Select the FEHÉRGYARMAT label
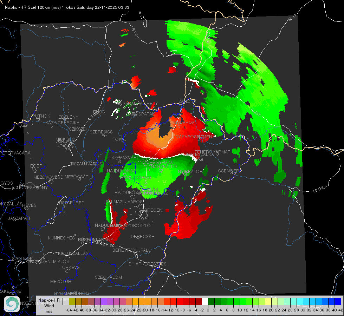The image size is (344, 316). [212, 152]
